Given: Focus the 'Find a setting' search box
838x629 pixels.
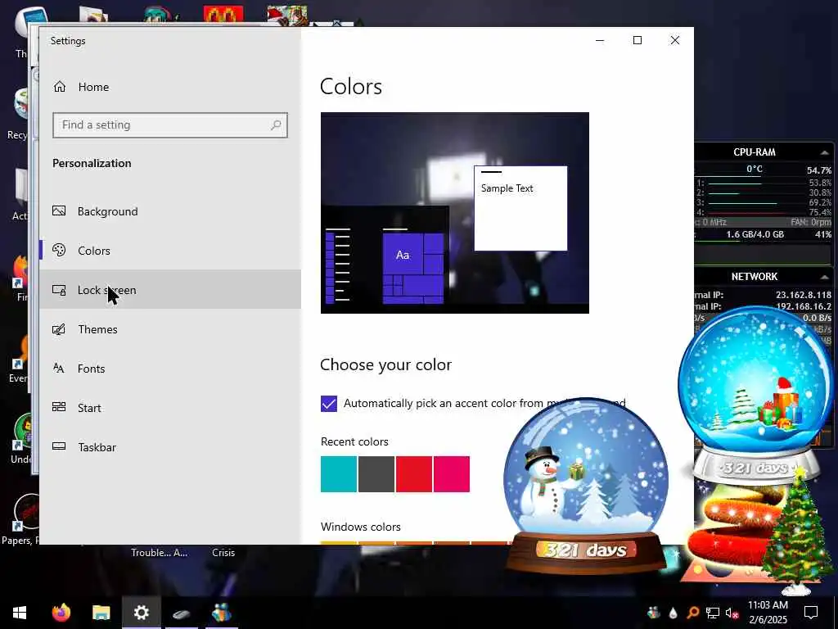Looking at the screenshot, I should tap(170, 125).
